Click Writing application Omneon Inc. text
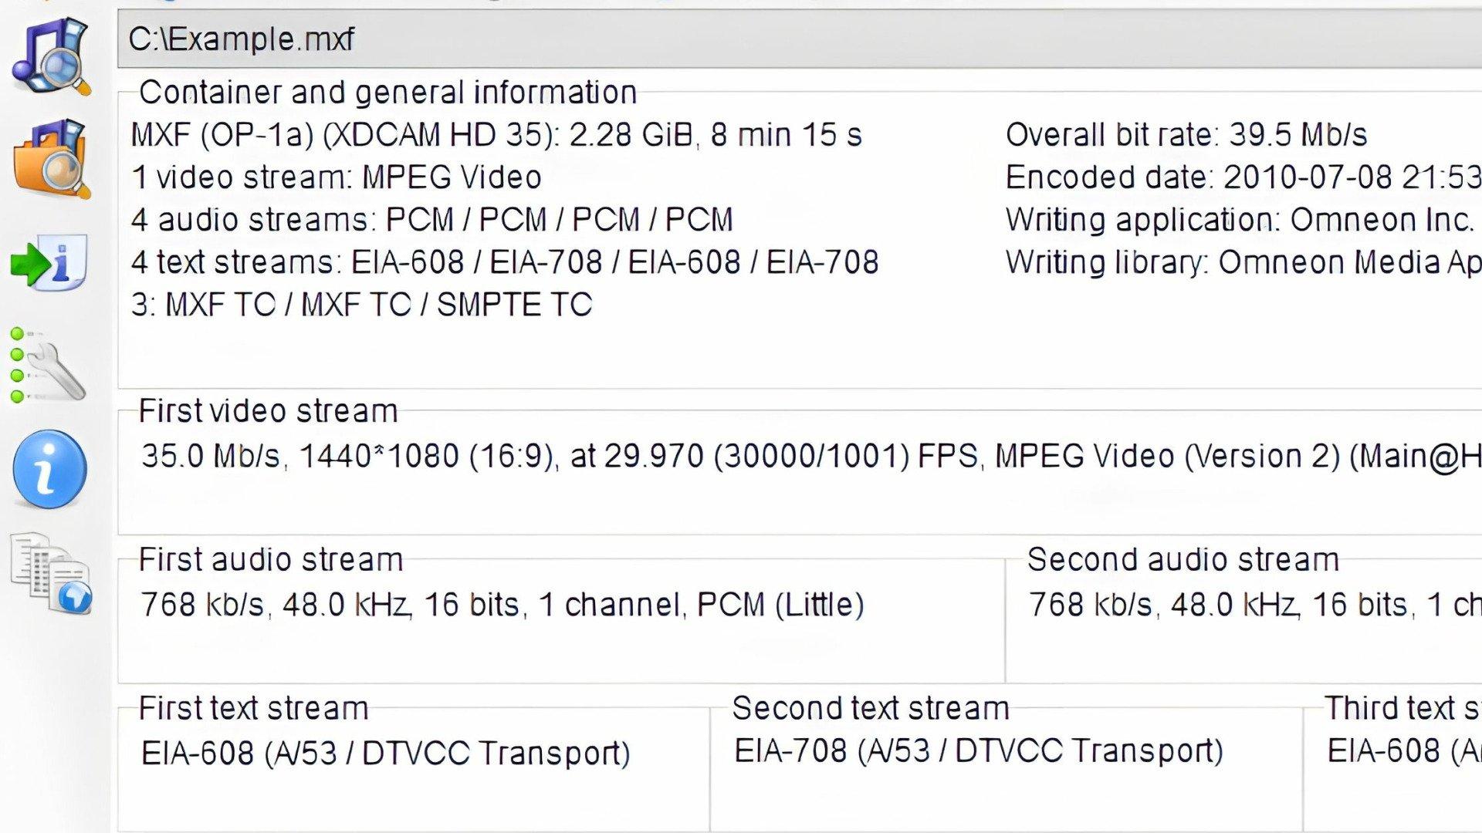Image resolution: width=1482 pixels, height=833 pixels. coord(1240,220)
